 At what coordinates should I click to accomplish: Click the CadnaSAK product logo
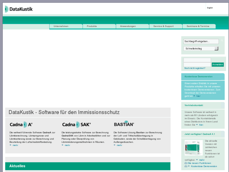click(76, 125)
